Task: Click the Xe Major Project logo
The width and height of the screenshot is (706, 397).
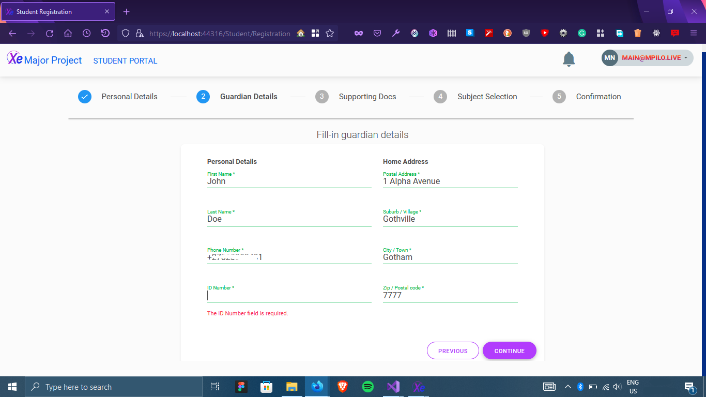Action: pos(14,58)
